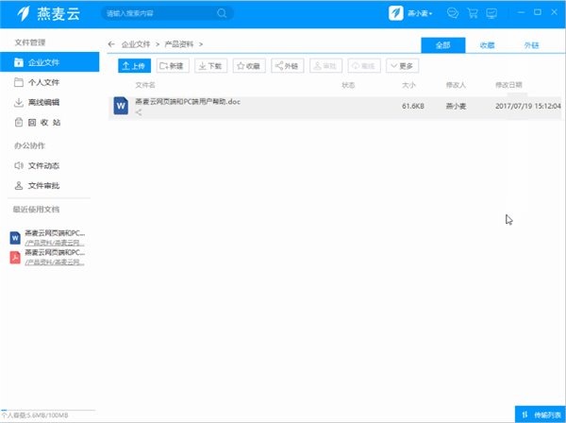
Task: Select 企业文件 in the sidebar
Action: (x=50, y=62)
